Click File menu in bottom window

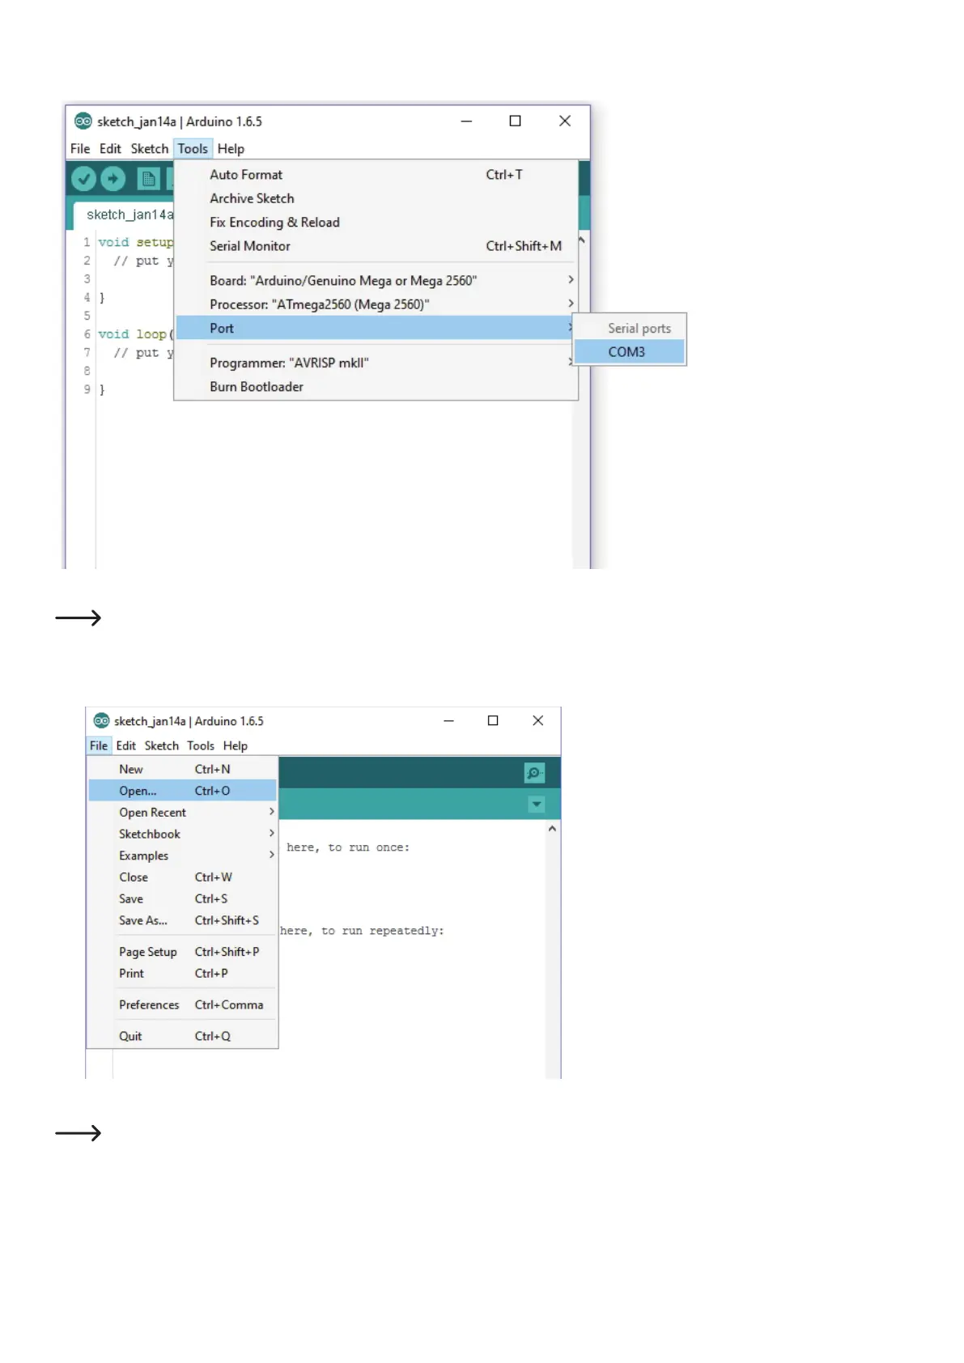[x=99, y=745]
